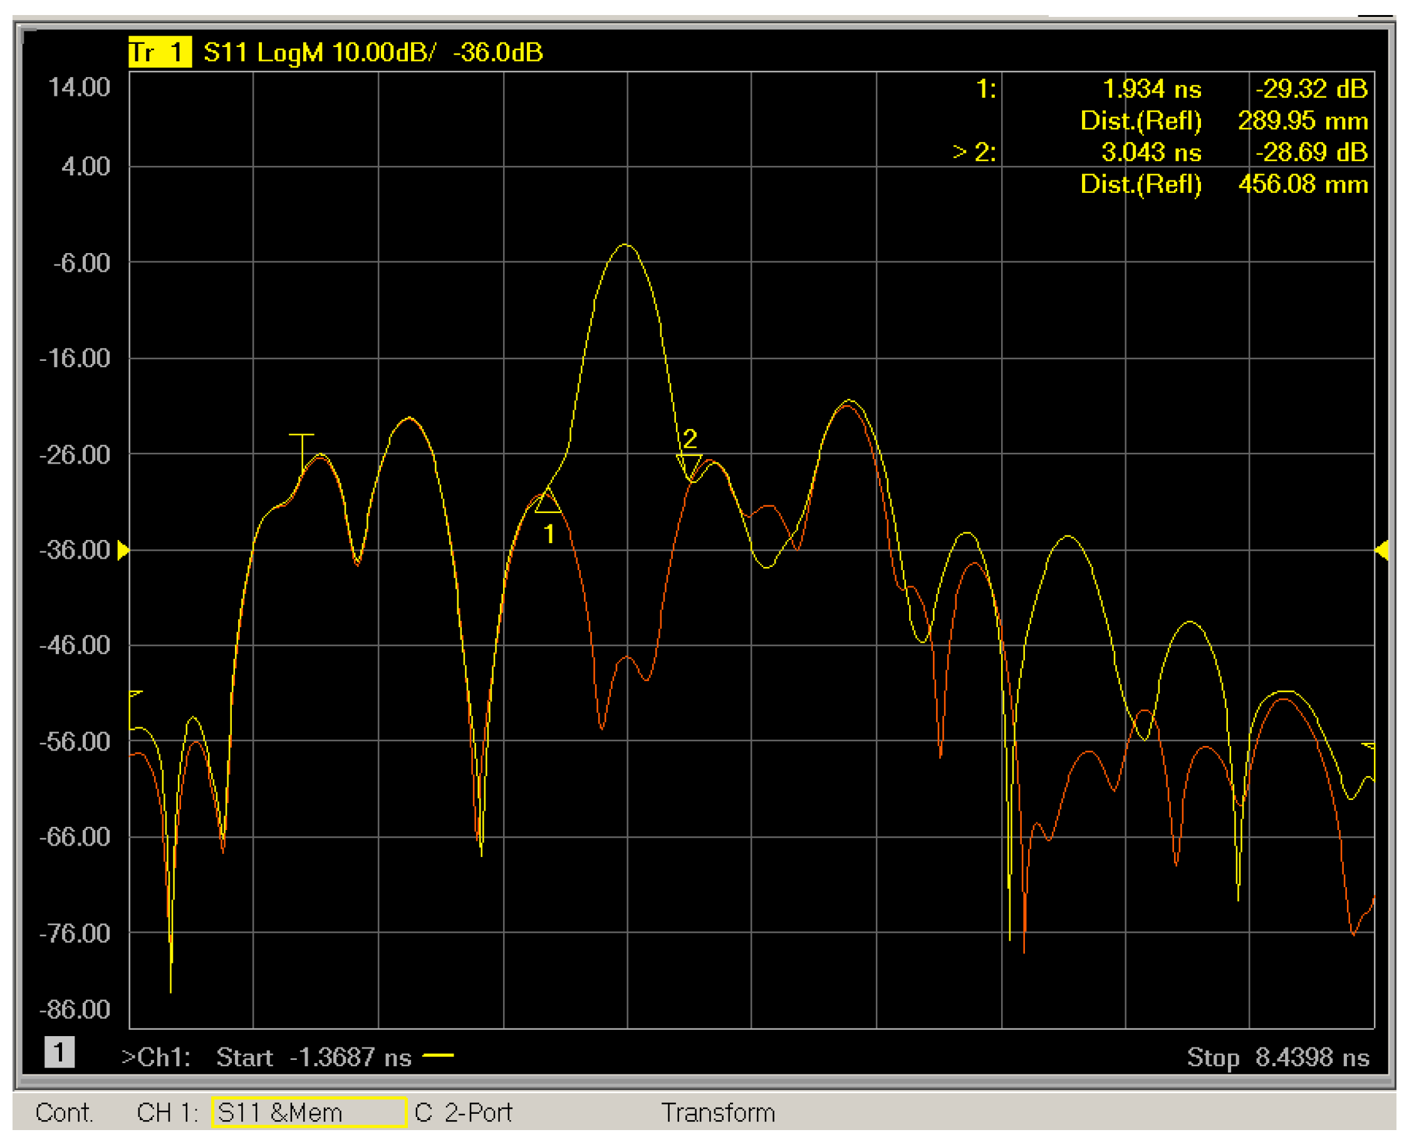The width and height of the screenshot is (1409, 1147).
Task: Click the Cont. sweep status indicator
Action: [x=64, y=1113]
